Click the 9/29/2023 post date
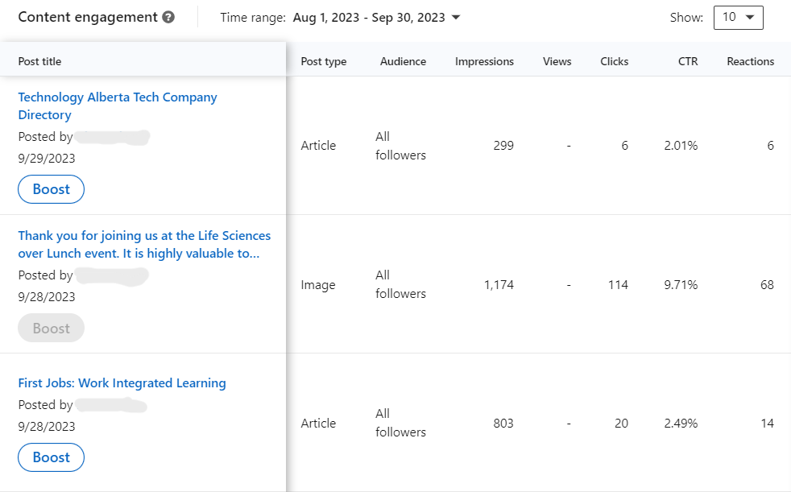This screenshot has width=791, height=492. pyautogui.click(x=47, y=159)
